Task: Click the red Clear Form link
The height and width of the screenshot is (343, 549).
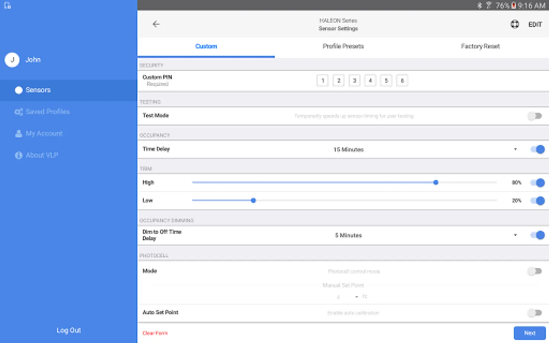Action: pyautogui.click(x=155, y=333)
